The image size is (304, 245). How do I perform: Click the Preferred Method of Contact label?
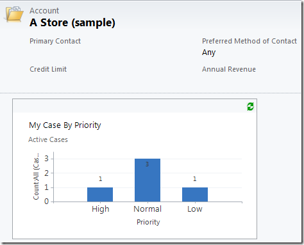point(249,41)
